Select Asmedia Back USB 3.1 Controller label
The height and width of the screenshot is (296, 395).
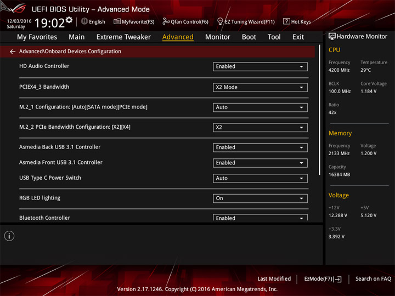coord(60,147)
